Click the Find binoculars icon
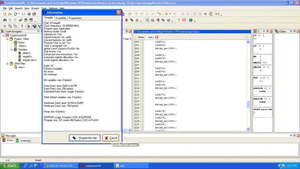300x169 pixels. tap(5, 20)
